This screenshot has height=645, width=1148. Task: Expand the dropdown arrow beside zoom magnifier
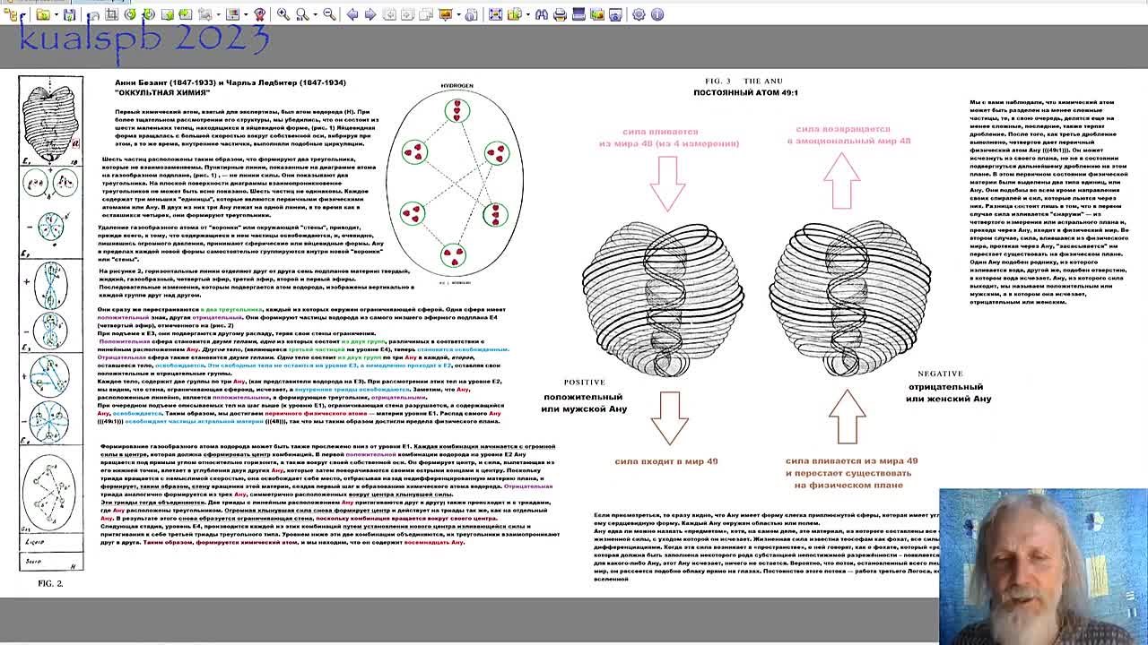314,14
